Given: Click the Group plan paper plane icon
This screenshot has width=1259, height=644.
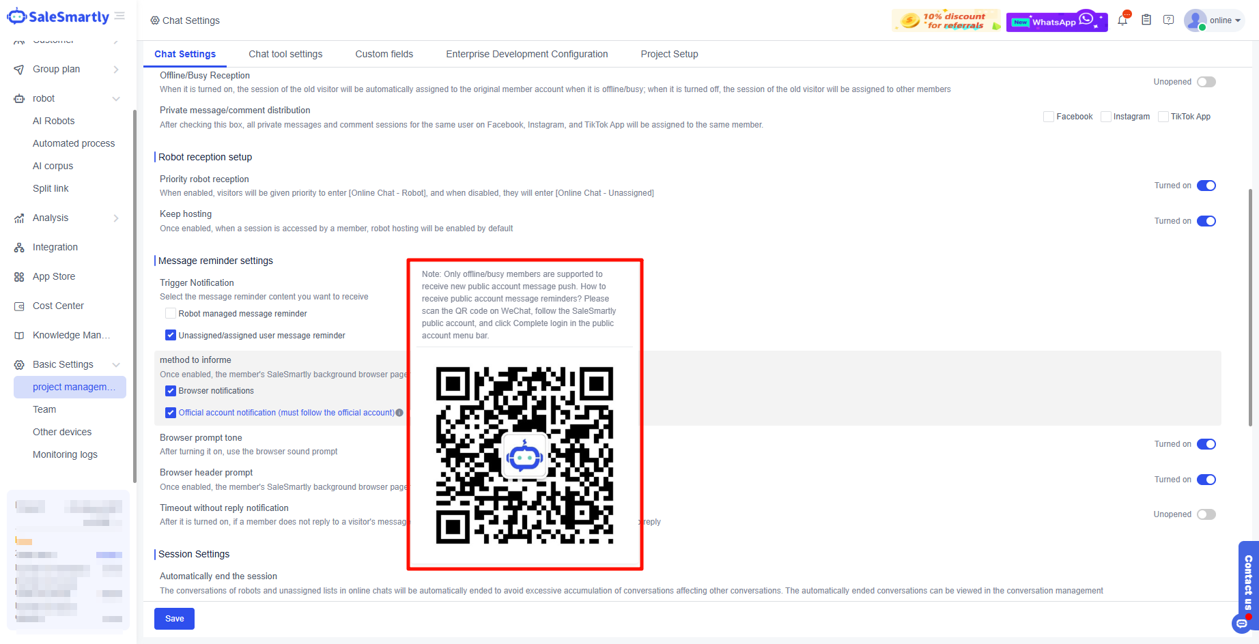Looking at the screenshot, I should pos(19,70).
